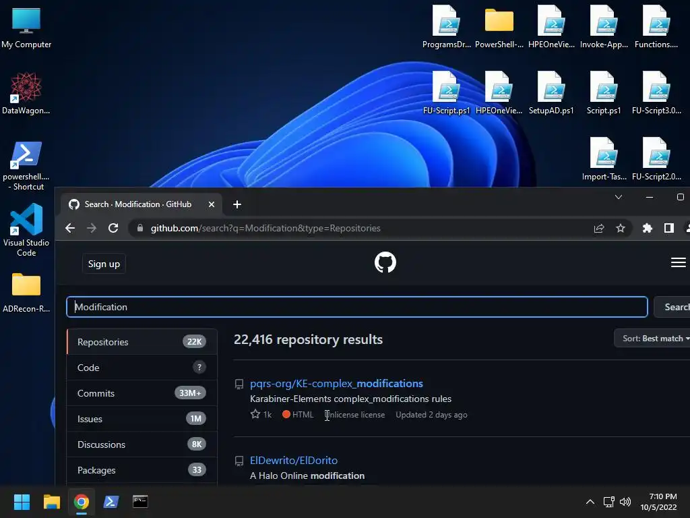Open volume control in system tray
The width and height of the screenshot is (690, 518).
tap(625, 502)
